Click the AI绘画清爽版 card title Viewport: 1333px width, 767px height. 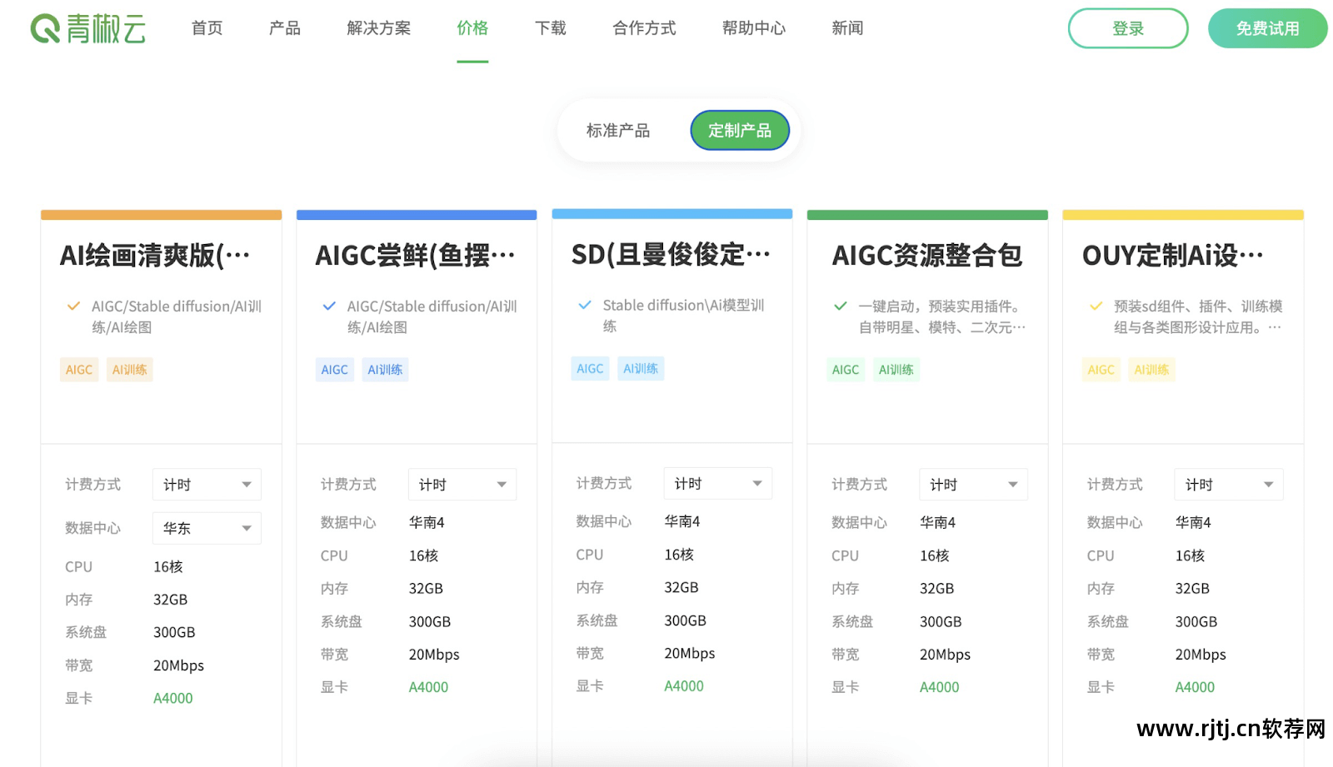coord(155,256)
